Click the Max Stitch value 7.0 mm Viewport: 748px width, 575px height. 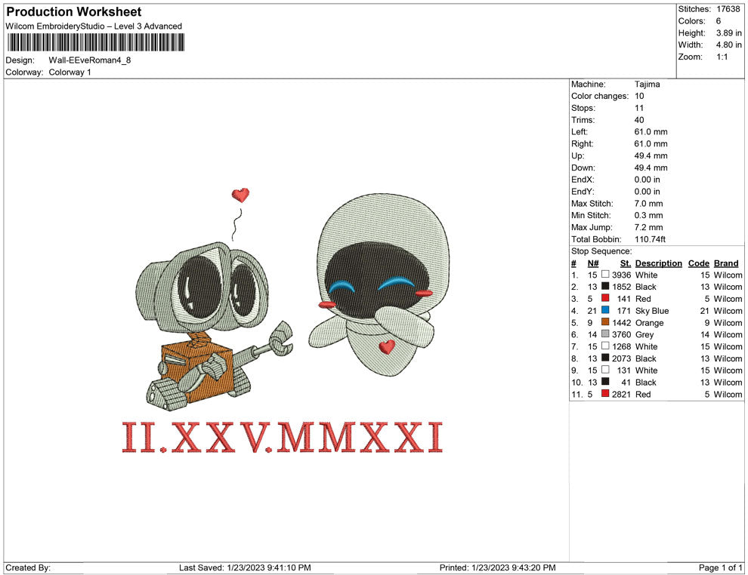click(x=649, y=204)
